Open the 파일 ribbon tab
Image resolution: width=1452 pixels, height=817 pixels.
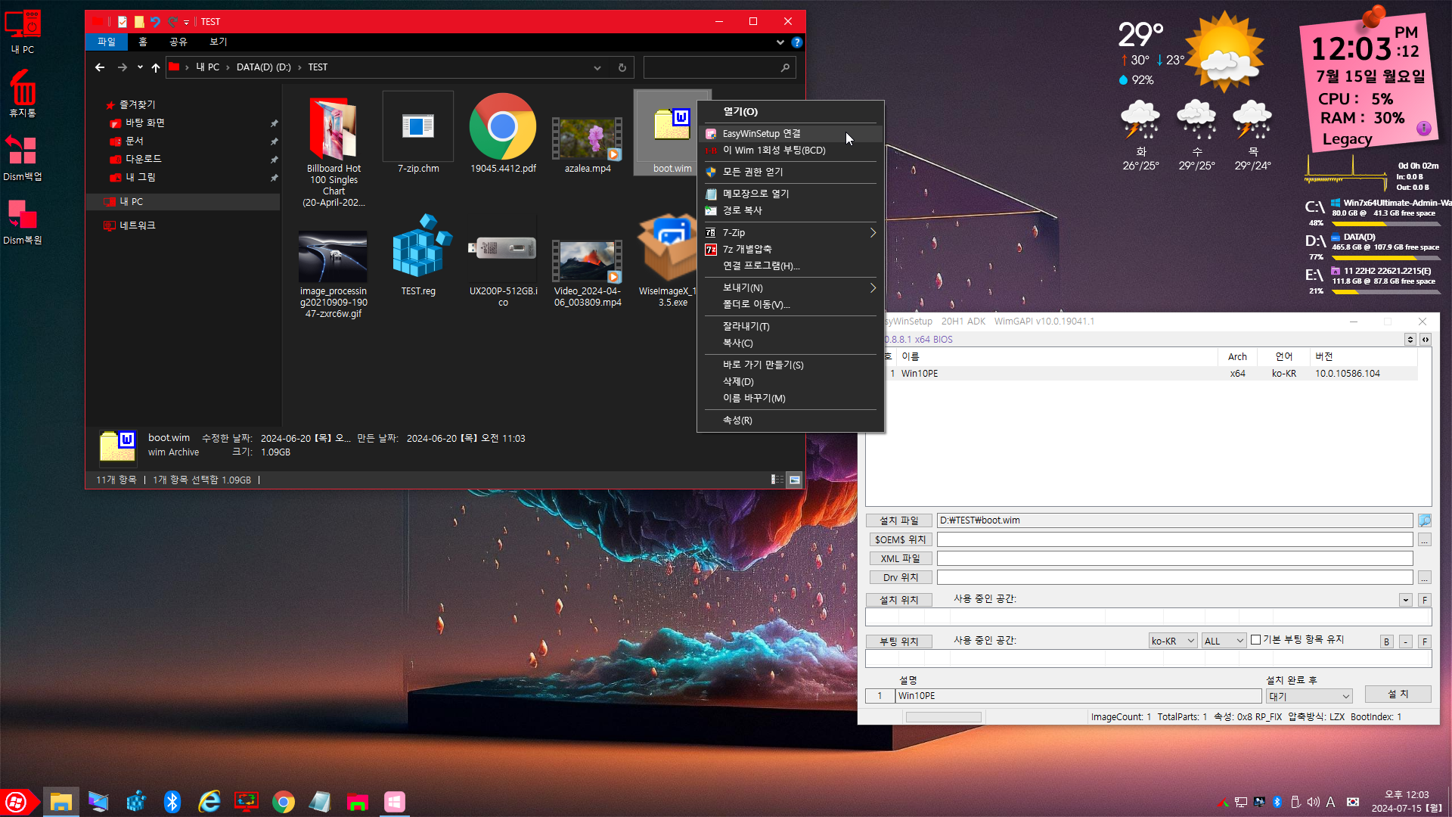(107, 42)
